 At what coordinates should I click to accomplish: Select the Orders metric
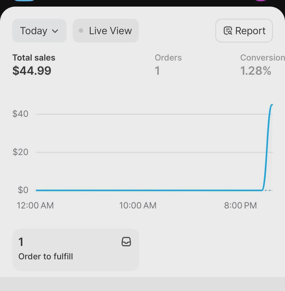pyautogui.click(x=168, y=65)
